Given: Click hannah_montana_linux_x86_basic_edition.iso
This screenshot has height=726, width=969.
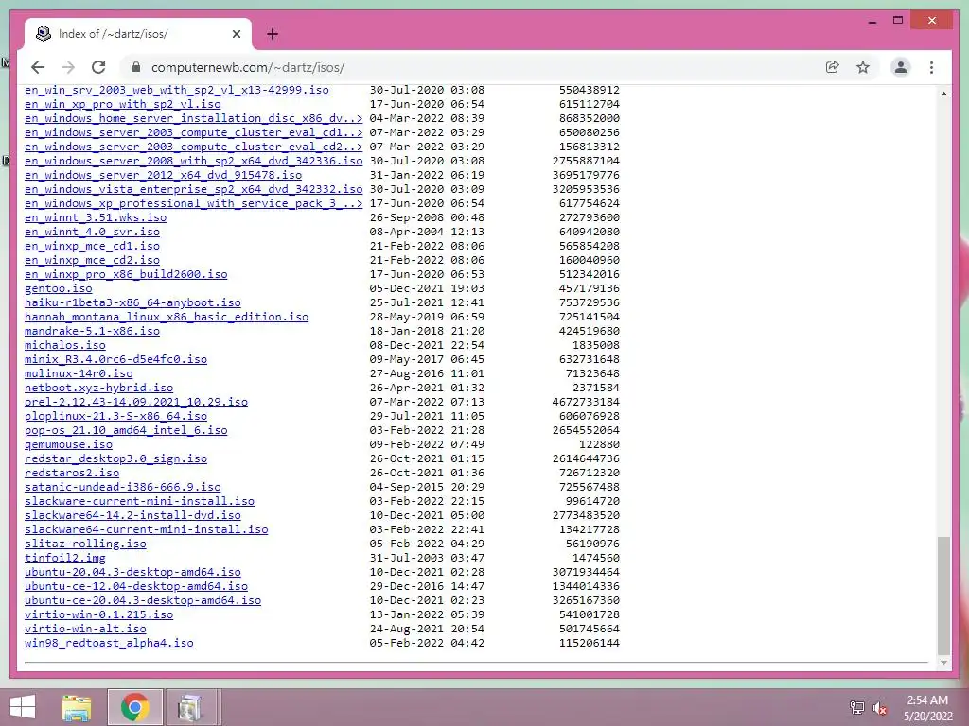Looking at the screenshot, I should (x=167, y=318).
